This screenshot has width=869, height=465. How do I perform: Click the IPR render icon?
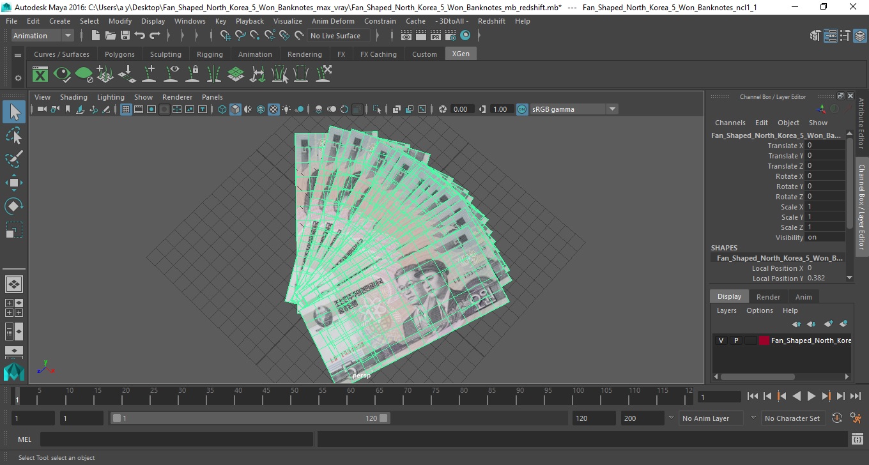436,36
